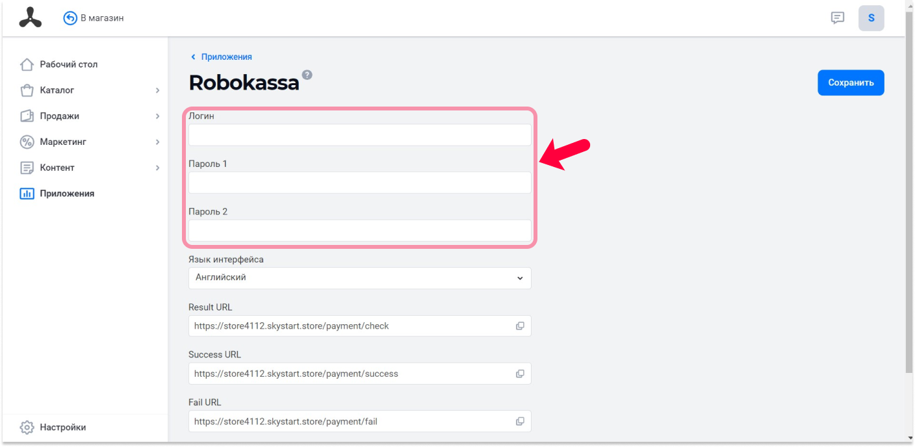915x447 pixels.
Task: Click the Пароль 1 field label
Action: tap(208, 164)
